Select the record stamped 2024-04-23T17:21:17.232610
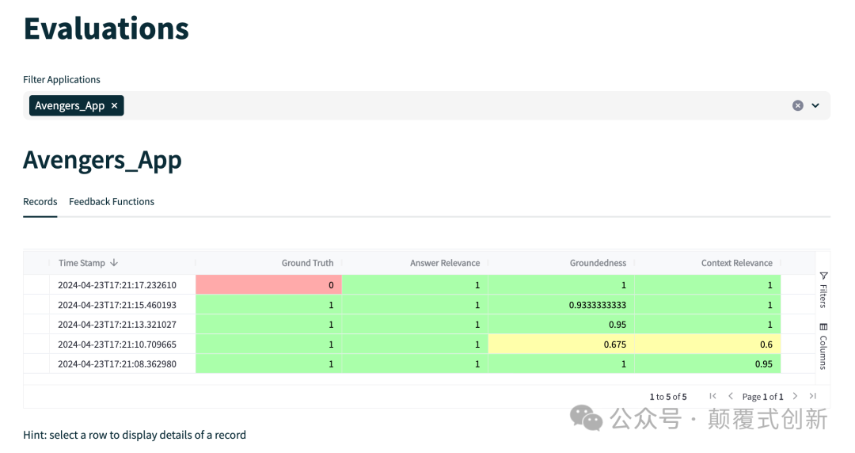The width and height of the screenshot is (855, 453). 117,285
